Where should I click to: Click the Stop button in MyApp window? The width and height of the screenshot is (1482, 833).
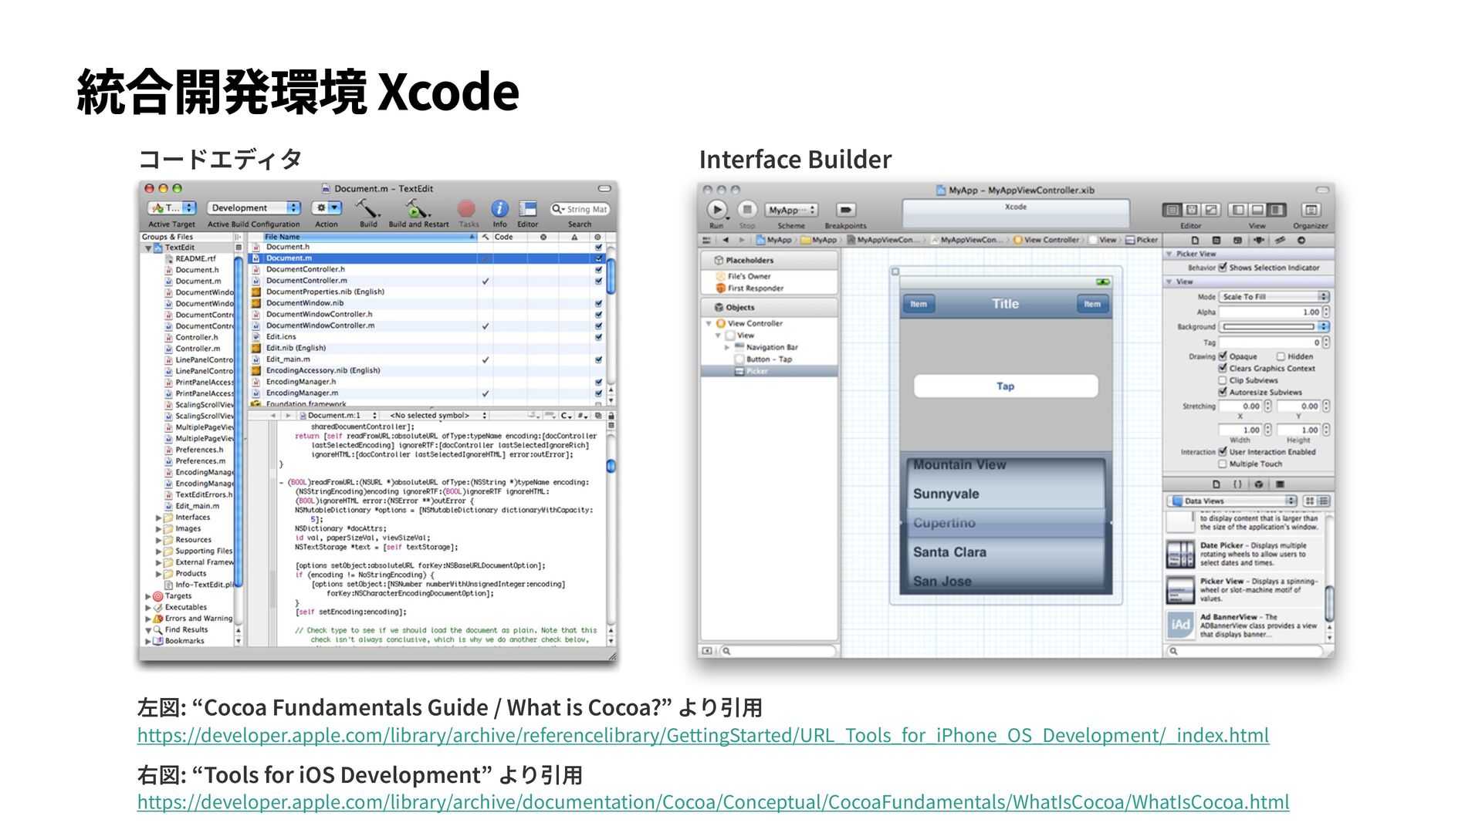746,209
